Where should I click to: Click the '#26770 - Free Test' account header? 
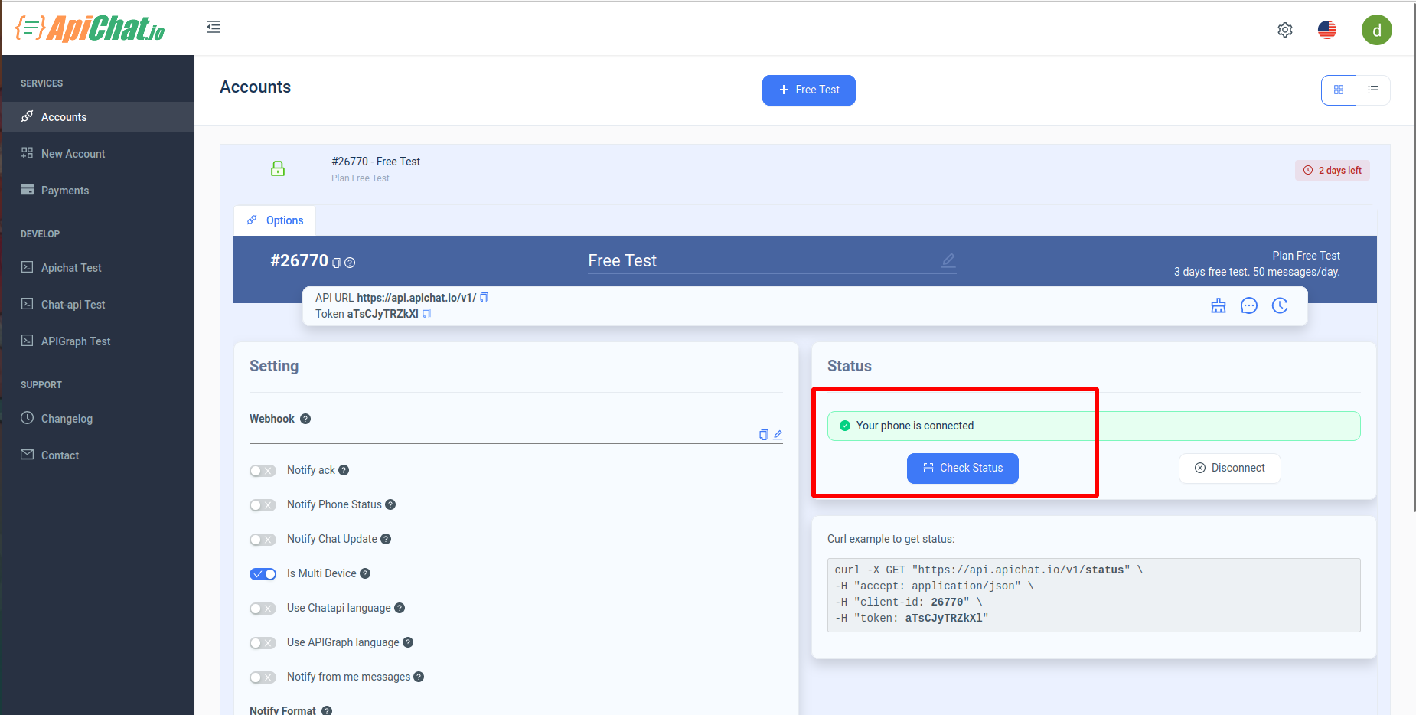(x=376, y=162)
